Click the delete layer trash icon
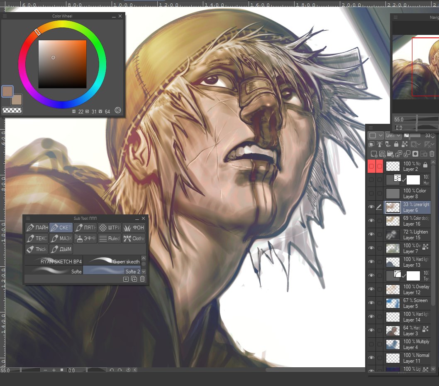 [x=432, y=154]
